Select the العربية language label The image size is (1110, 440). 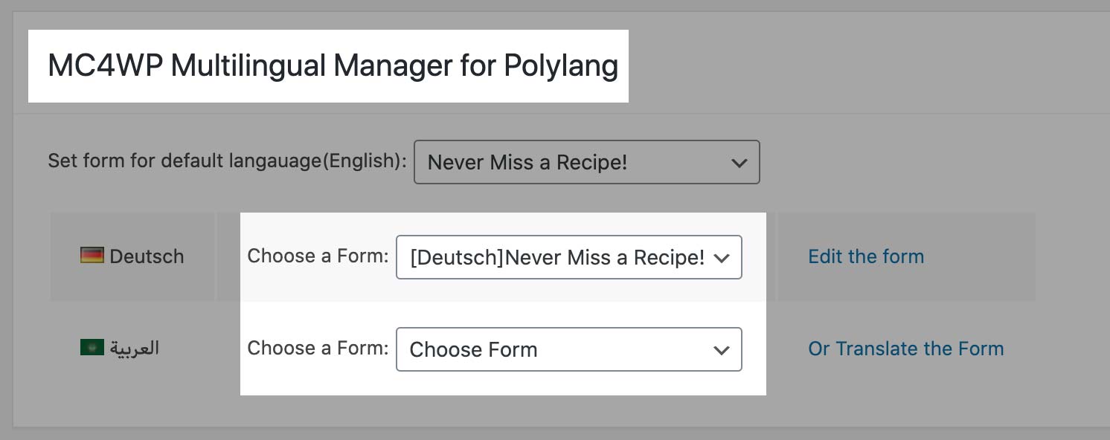[x=136, y=347]
